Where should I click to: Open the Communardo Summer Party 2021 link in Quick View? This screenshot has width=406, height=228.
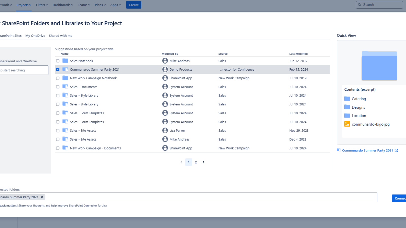367,150
